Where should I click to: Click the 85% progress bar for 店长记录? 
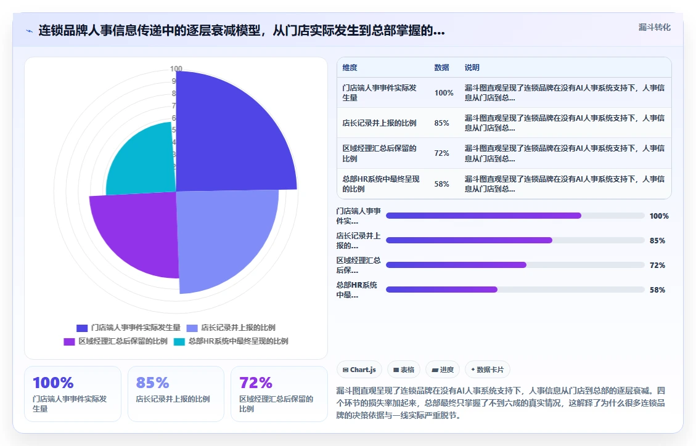pos(515,240)
